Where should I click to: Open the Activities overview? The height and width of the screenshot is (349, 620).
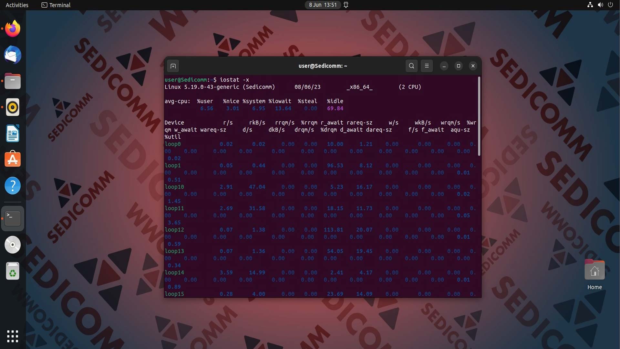tap(17, 5)
